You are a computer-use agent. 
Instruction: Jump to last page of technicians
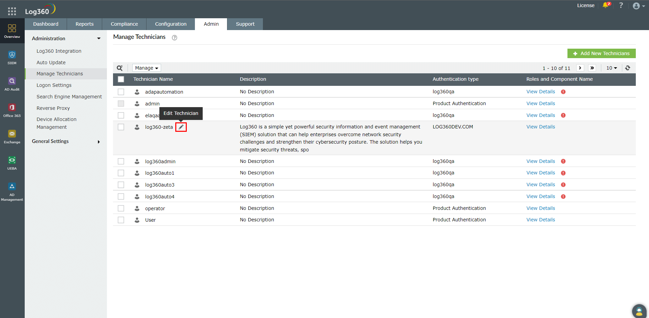[x=592, y=68]
